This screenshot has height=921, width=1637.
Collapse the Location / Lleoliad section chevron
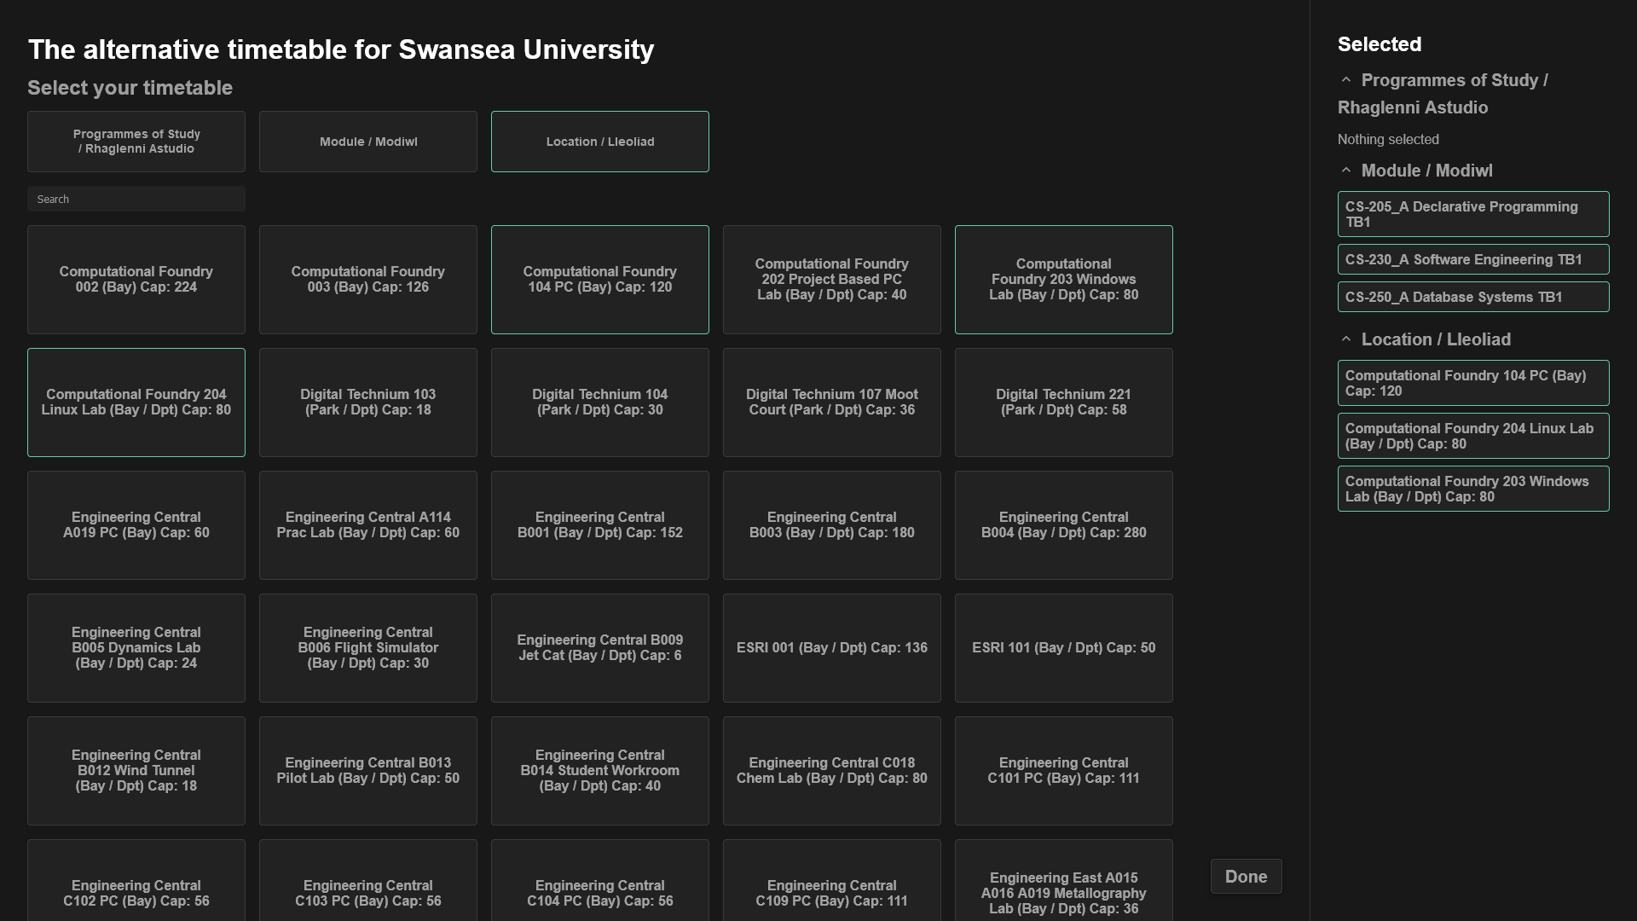tap(1346, 339)
